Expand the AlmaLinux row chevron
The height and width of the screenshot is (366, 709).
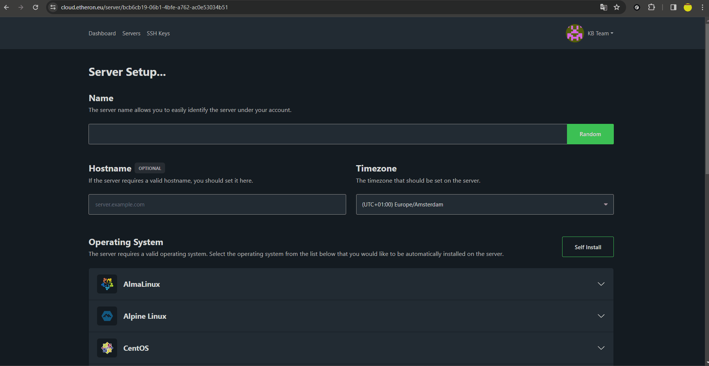click(x=601, y=284)
